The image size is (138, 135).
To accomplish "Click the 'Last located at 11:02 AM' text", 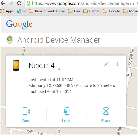I will [x=51, y=80].
